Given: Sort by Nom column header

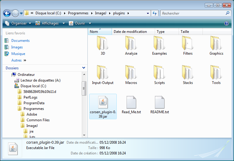Looking at the screenshot, I should click(100, 32).
